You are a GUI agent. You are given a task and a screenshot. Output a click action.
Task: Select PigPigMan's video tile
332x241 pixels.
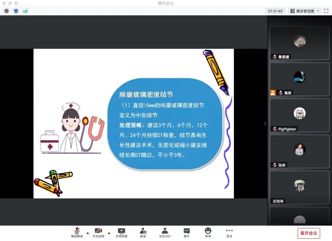click(299, 115)
